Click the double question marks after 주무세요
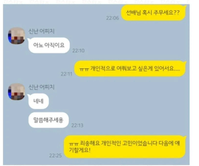 (x=176, y=13)
